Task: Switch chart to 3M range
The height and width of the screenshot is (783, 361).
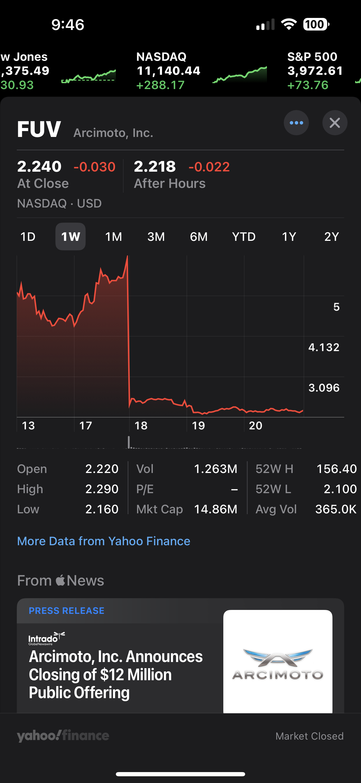Action: point(156,237)
